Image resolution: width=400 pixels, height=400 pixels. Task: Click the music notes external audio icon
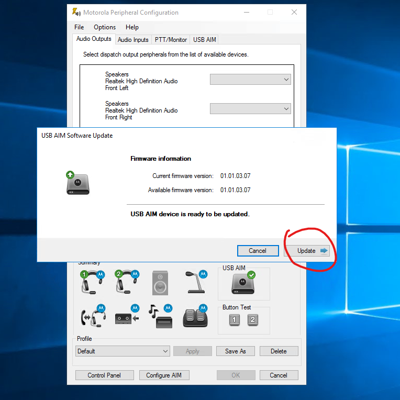point(160,316)
